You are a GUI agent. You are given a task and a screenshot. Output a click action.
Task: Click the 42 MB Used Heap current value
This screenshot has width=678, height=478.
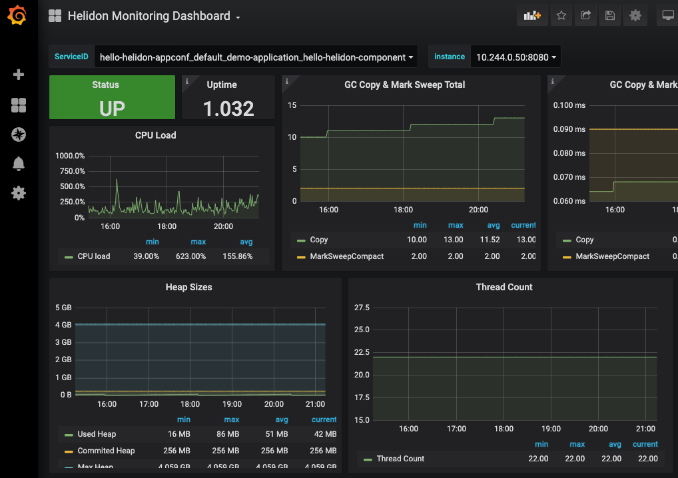tap(325, 434)
